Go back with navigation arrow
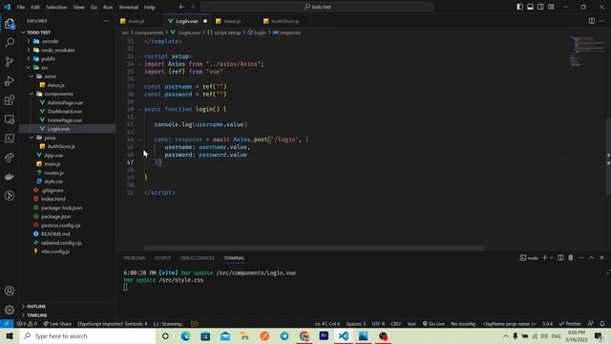611x344 pixels. point(181,7)
